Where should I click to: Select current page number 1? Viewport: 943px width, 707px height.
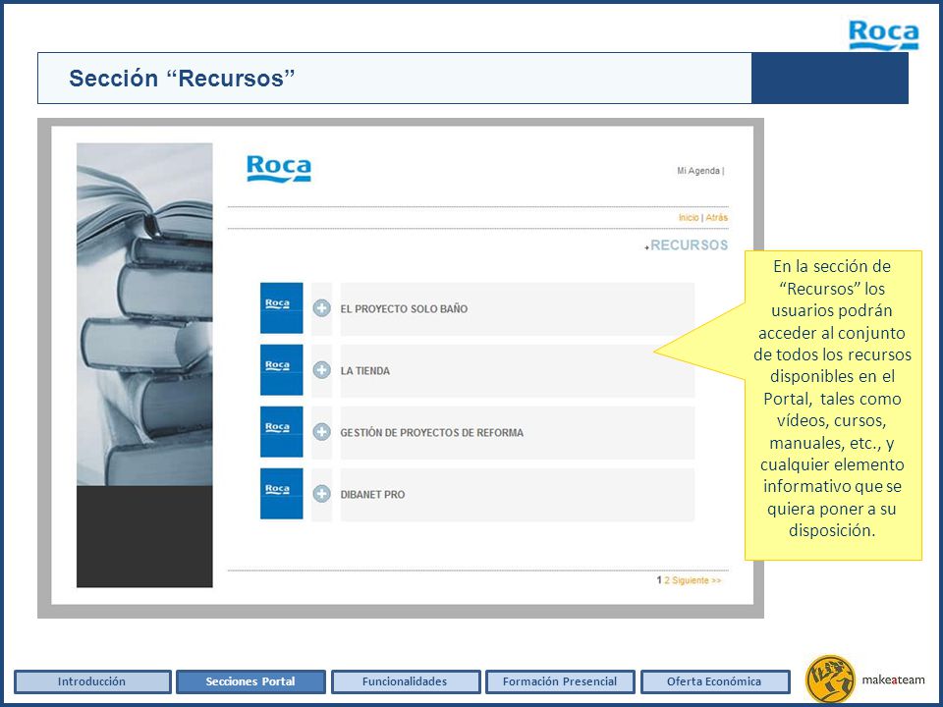[x=659, y=580]
